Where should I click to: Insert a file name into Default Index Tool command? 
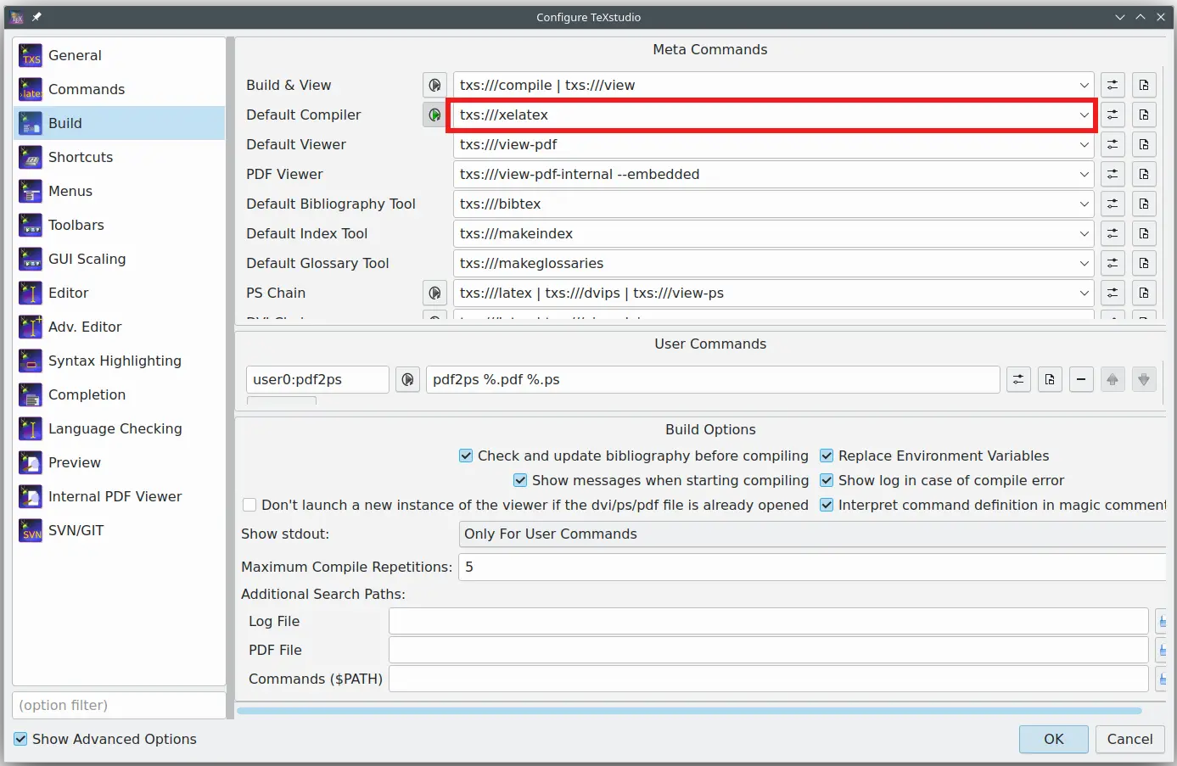[x=1144, y=233]
